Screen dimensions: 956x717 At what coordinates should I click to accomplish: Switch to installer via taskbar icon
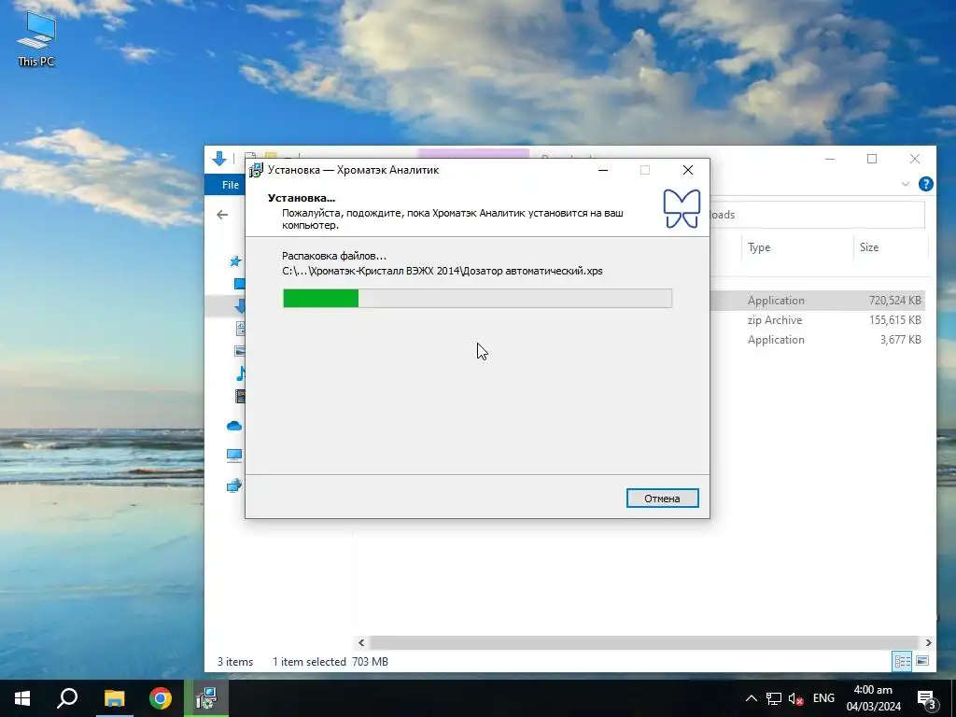pos(206,698)
